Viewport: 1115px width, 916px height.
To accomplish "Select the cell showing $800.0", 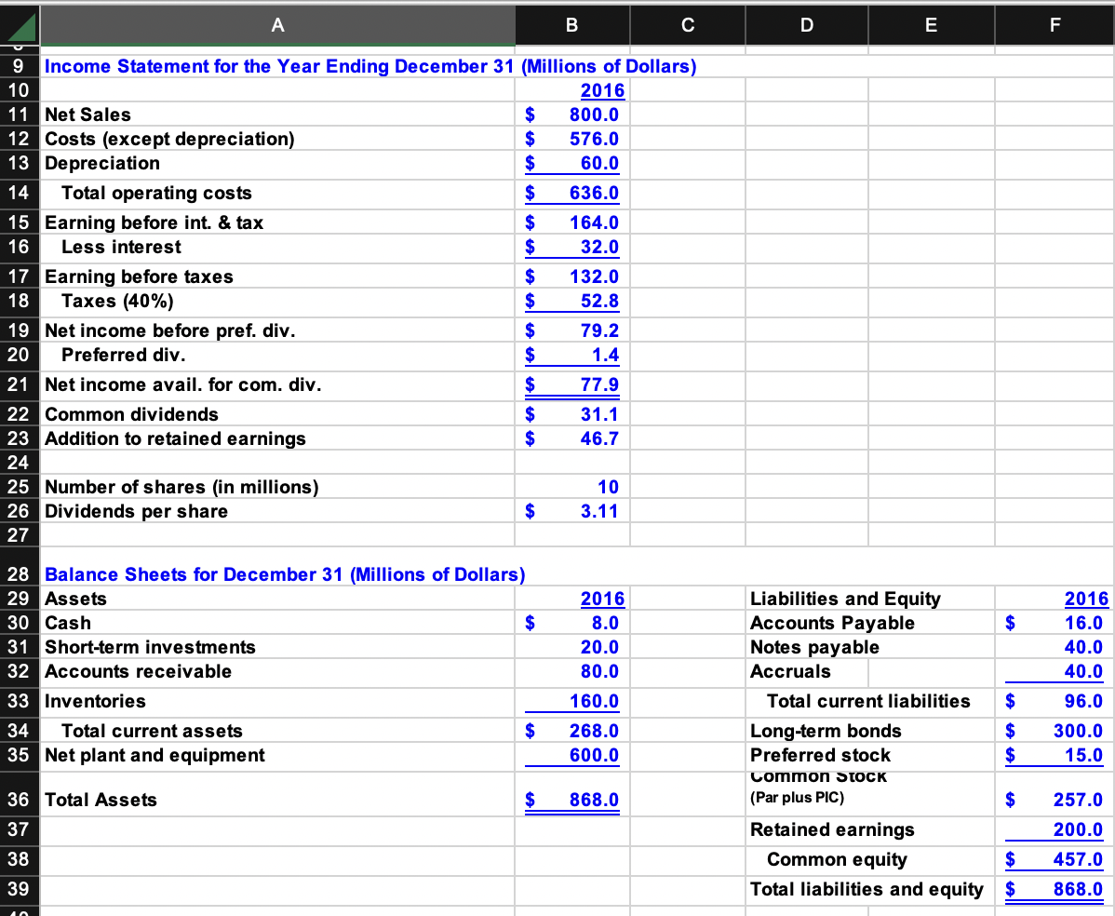I will point(571,114).
